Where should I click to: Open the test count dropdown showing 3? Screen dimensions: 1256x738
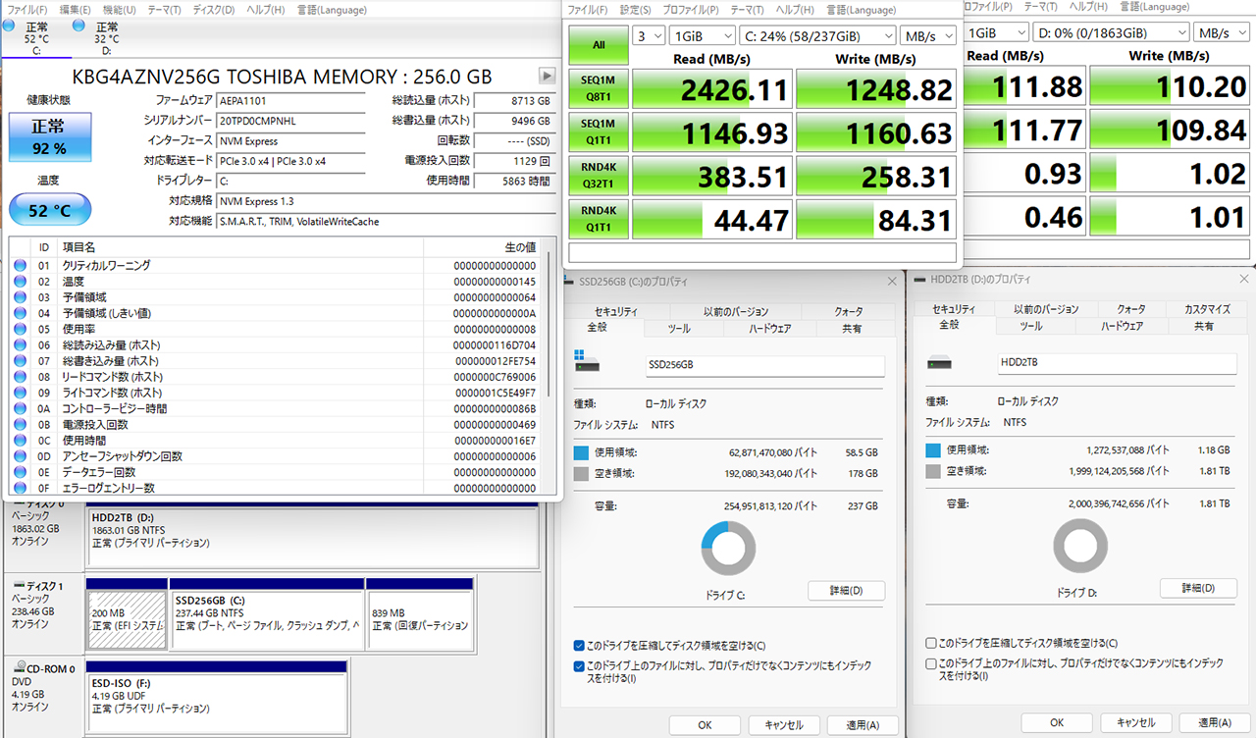tap(648, 36)
